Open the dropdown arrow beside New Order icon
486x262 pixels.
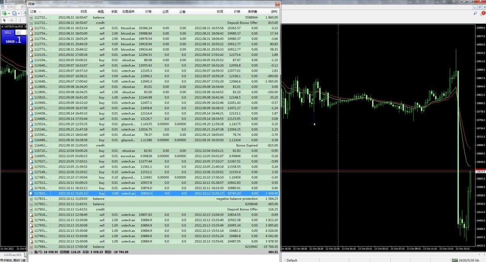[9, 14]
